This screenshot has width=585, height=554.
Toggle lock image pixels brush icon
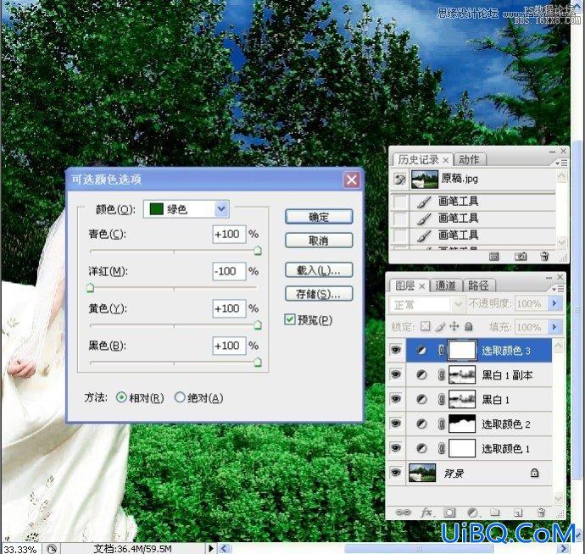tap(440, 327)
